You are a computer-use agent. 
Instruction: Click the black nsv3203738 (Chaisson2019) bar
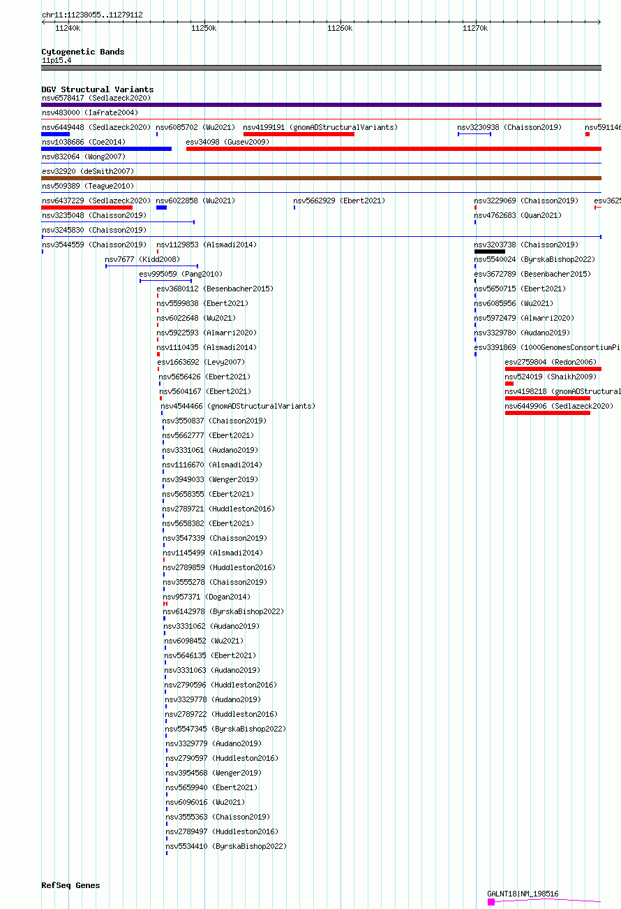pos(490,252)
